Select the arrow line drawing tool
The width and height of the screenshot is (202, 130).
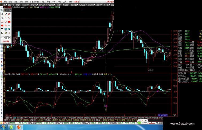pos(9,18)
